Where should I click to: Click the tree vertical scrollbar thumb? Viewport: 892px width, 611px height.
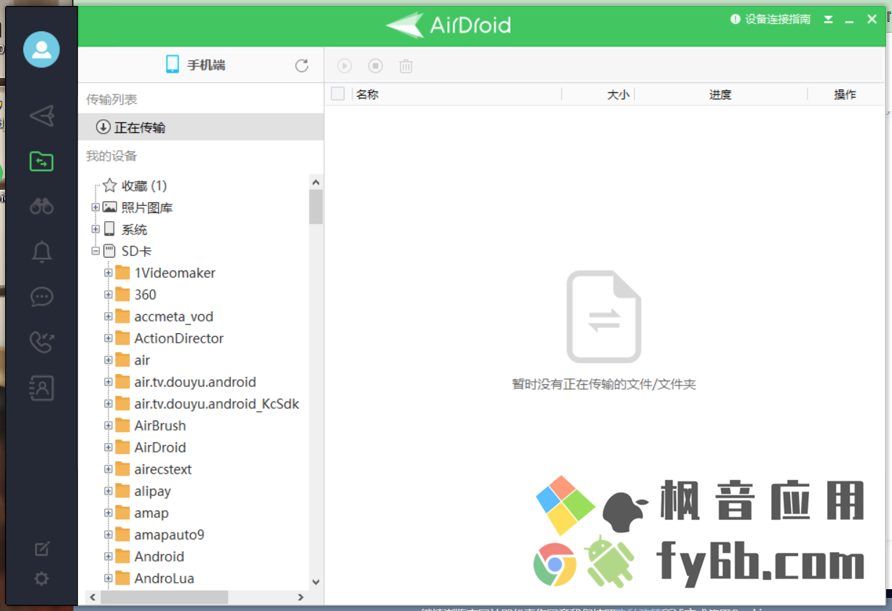[316, 207]
